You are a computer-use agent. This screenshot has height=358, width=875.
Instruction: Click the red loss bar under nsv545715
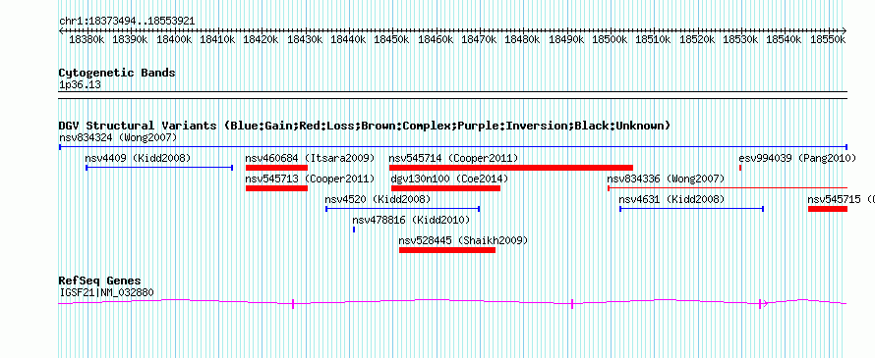point(828,209)
